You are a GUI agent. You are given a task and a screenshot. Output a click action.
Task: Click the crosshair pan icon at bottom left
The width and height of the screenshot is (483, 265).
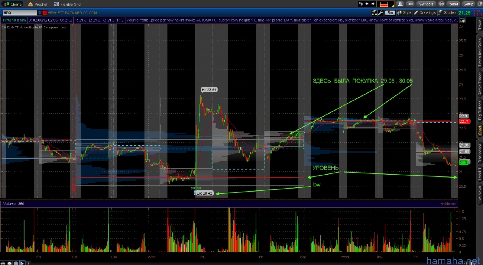(4, 263)
